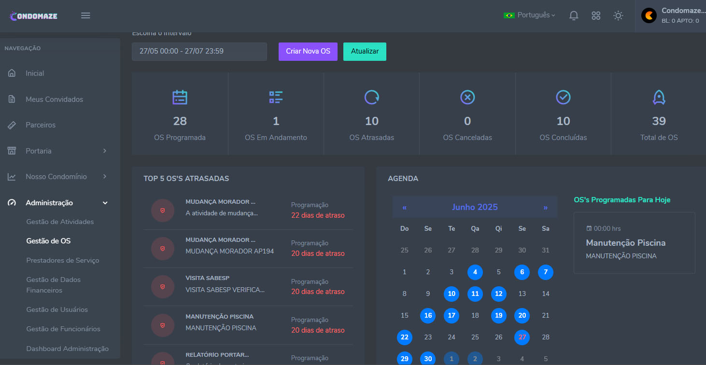Go to Prestadores de Serviço page
Viewport: 706px width, 365px height.
click(x=62, y=260)
